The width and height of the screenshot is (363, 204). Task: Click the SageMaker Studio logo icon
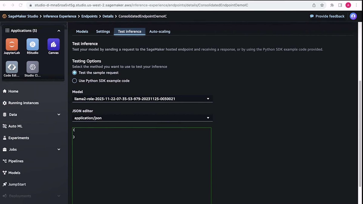[x=5, y=16]
